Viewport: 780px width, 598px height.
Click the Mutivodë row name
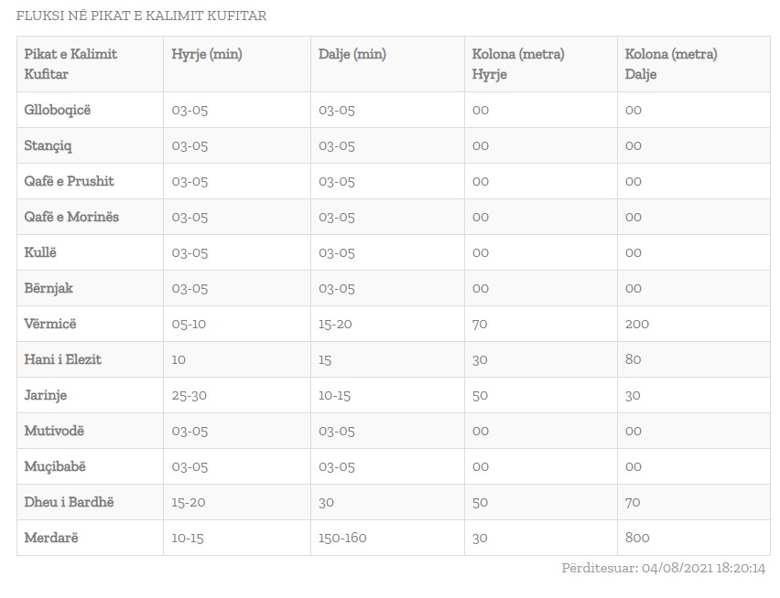tap(54, 431)
